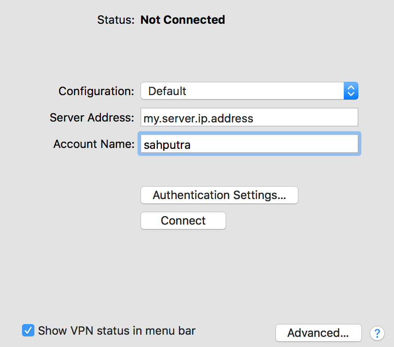Click the Connect button
Image resolution: width=394 pixels, height=347 pixels.
tap(183, 221)
